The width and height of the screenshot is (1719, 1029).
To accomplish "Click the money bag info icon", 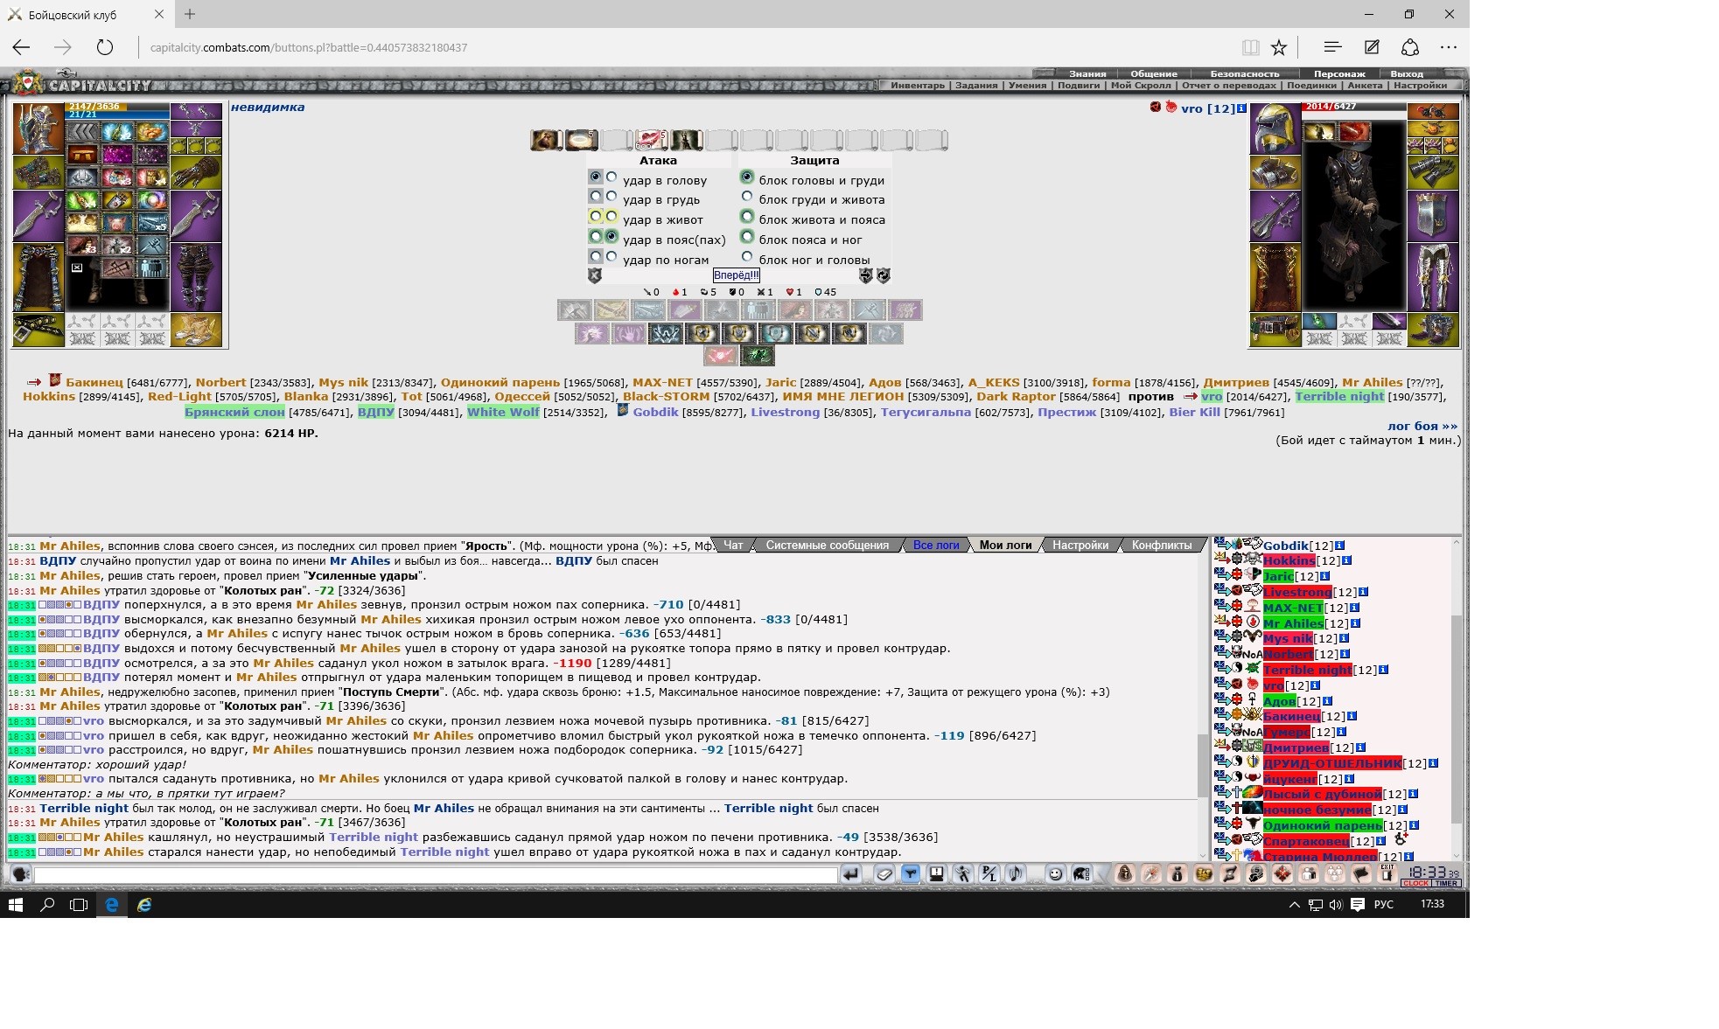I will (x=1177, y=873).
